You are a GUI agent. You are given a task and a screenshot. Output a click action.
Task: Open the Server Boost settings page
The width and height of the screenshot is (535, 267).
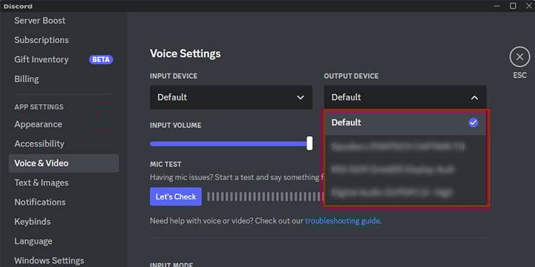40,21
